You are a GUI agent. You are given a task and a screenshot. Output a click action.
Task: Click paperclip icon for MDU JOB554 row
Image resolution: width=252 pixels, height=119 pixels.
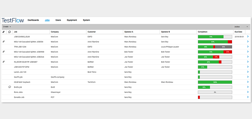coord(4,42)
